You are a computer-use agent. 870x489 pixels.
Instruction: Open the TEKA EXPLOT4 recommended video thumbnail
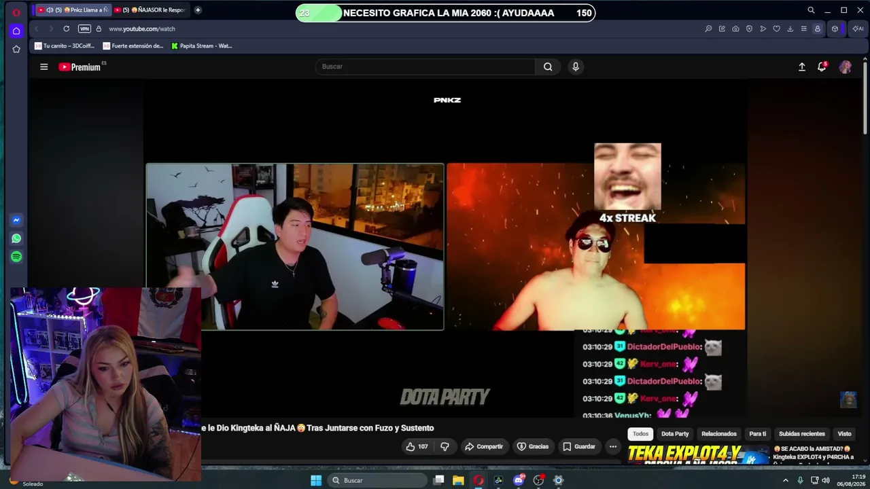pos(698,454)
